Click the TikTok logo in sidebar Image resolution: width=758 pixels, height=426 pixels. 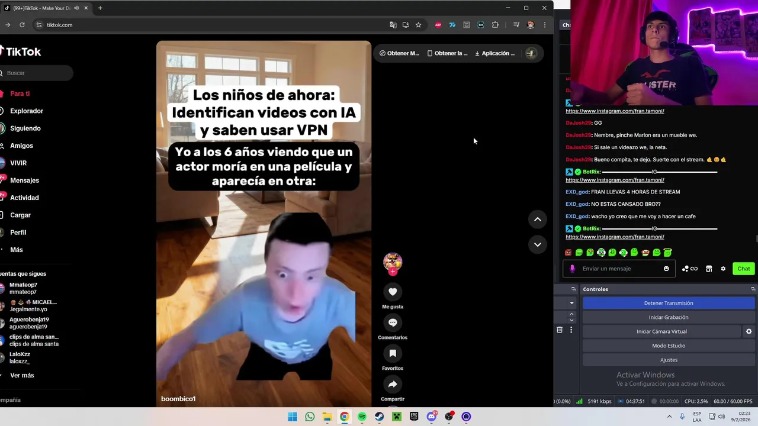[x=20, y=51]
